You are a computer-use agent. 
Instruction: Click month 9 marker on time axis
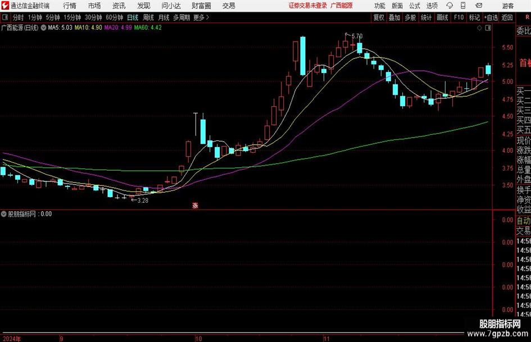(x=61, y=339)
